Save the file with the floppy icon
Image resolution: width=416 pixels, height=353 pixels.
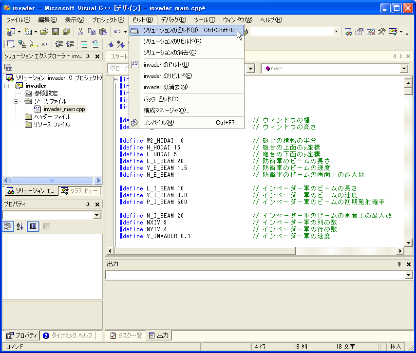pyautogui.click(x=55, y=32)
